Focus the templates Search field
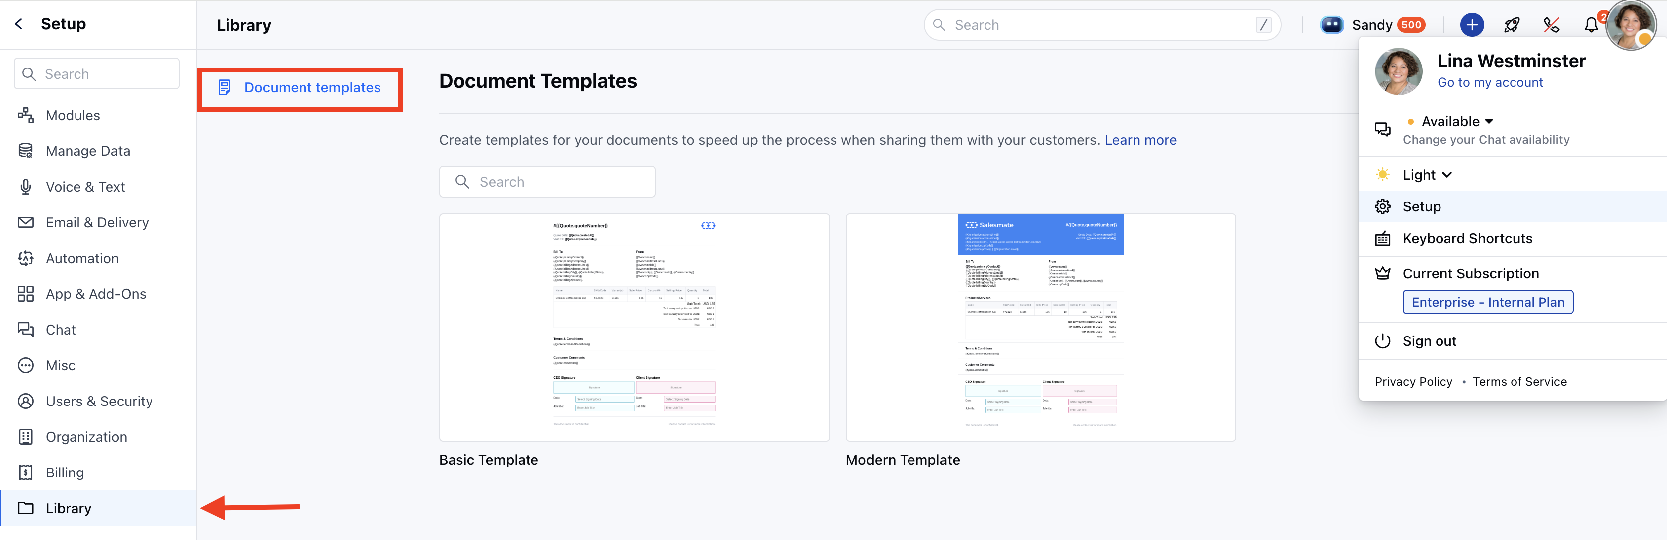This screenshot has height=540, width=1667. click(x=547, y=182)
